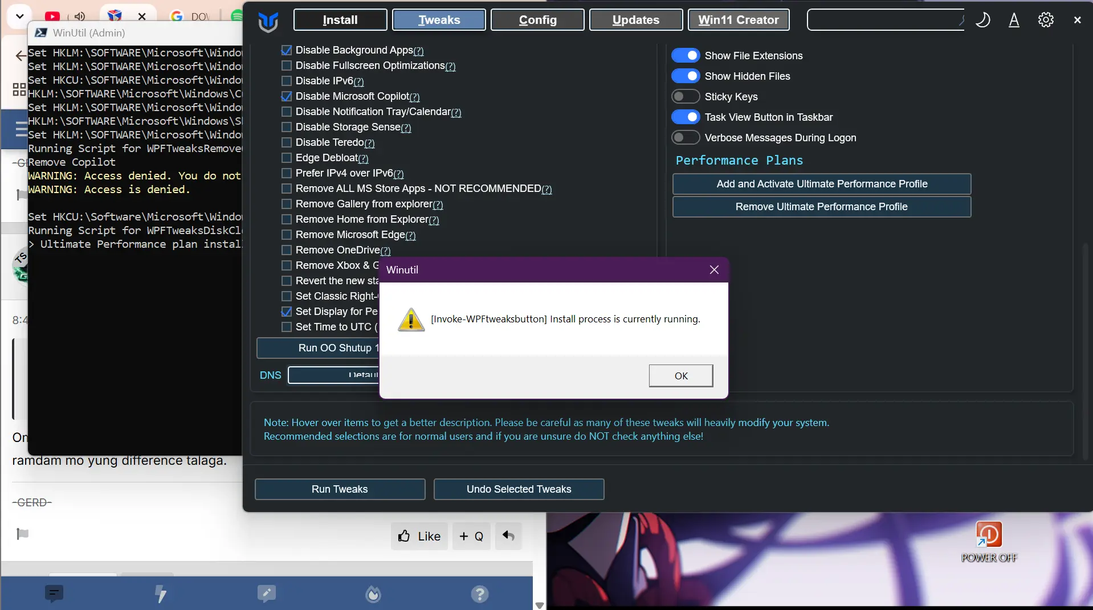
Task: Check Remove OneDrive checkbox
Action: coord(287,250)
